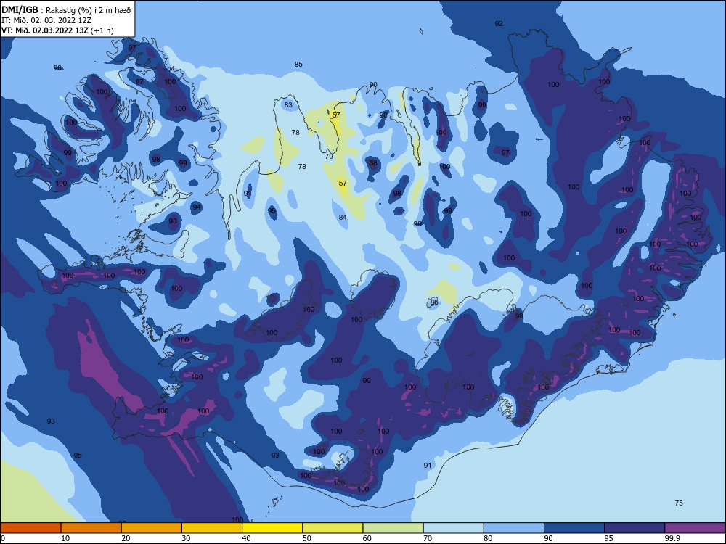Screen dimensions: 726x544
Task: Click the light blue 80–90 legend swatch
Action: 514,528
